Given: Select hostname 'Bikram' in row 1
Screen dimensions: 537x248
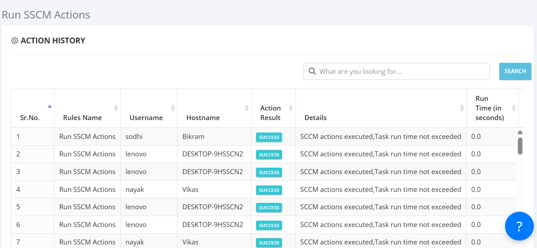Looking at the screenshot, I should coord(193,136).
